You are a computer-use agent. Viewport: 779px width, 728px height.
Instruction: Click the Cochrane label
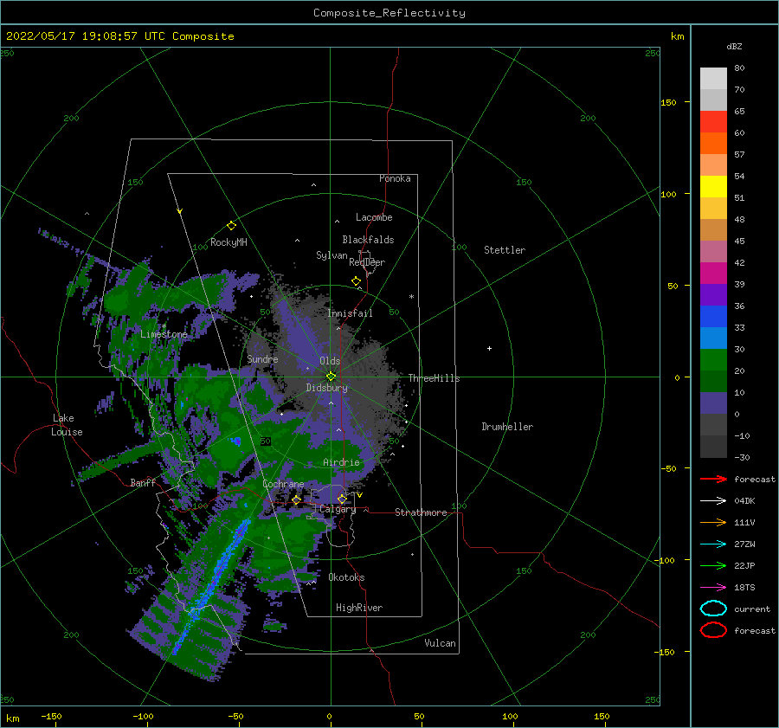tap(283, 484)
